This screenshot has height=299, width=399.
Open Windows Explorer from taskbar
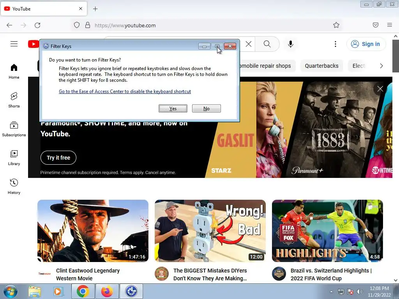(x=35, y=291)
